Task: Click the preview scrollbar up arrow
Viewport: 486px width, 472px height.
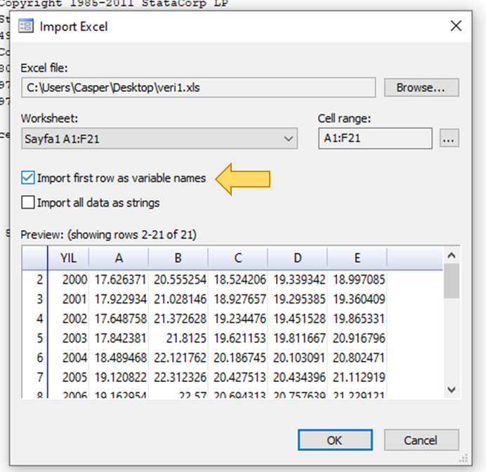Action: 452,256
